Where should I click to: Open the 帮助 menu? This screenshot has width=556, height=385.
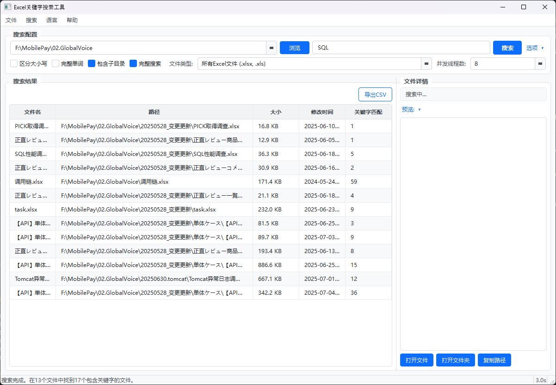coord(72,20)
